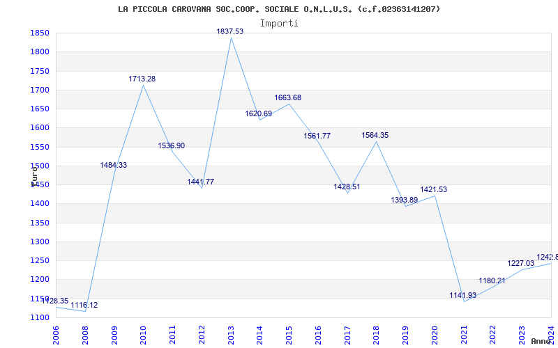
Task: Select the 1227.03 data label
Action: click(520, 264)
